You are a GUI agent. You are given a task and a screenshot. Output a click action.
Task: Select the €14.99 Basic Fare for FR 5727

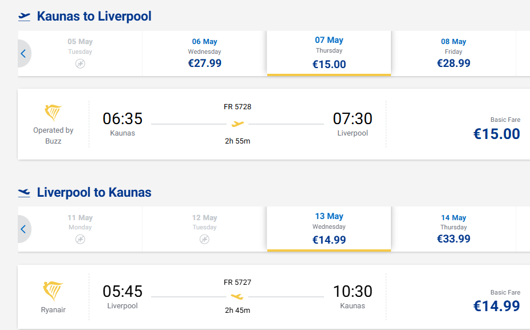coord(496,306)
